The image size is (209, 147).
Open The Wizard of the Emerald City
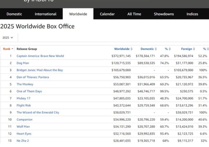[38, 112]
